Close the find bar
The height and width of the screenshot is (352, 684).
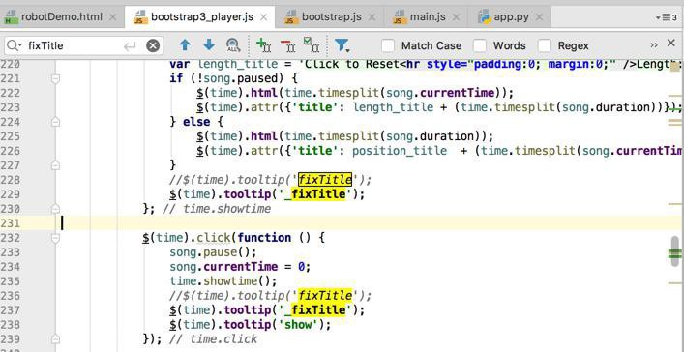pos(671,43)
